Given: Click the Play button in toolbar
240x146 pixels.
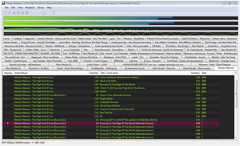Looking at the screenshot, I should (x=10, y=13).
